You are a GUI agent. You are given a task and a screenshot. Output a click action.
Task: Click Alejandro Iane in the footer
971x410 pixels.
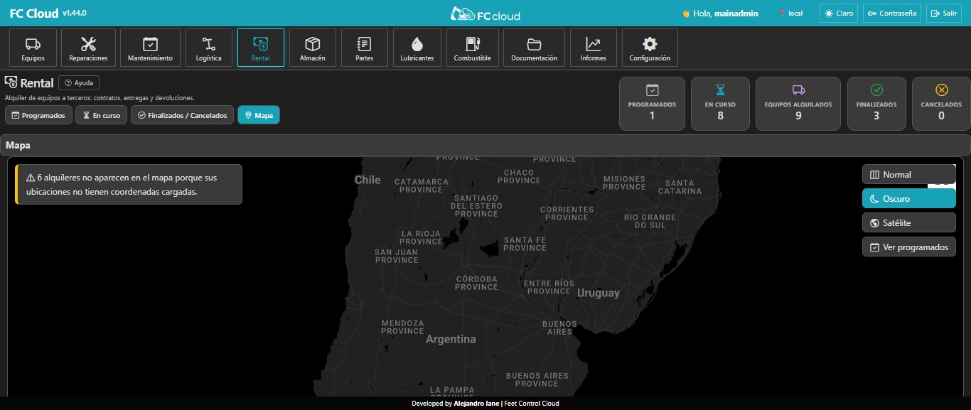[x=476, y=404]
